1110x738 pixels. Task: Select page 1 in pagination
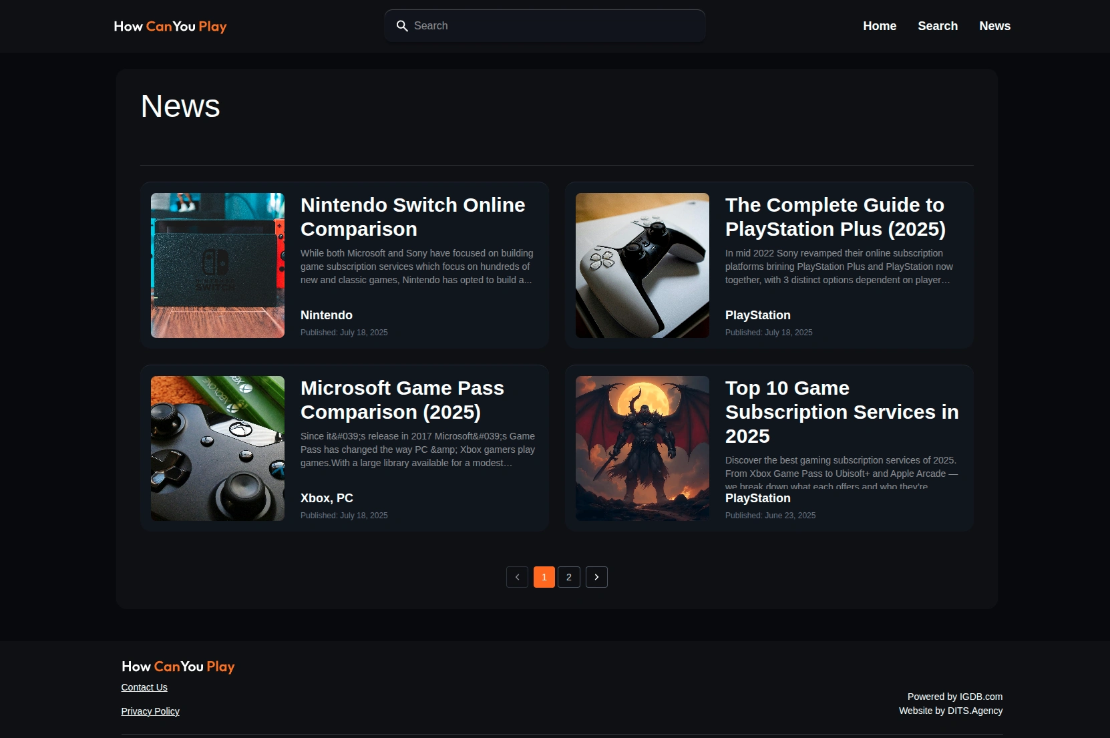click(x=544, y=577)
